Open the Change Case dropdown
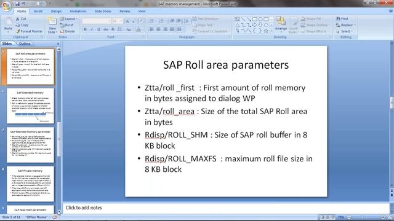The image size is (394, 221). pos(129,29)
